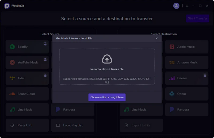Select Pandora in source panel

click(x=73, y=110)
